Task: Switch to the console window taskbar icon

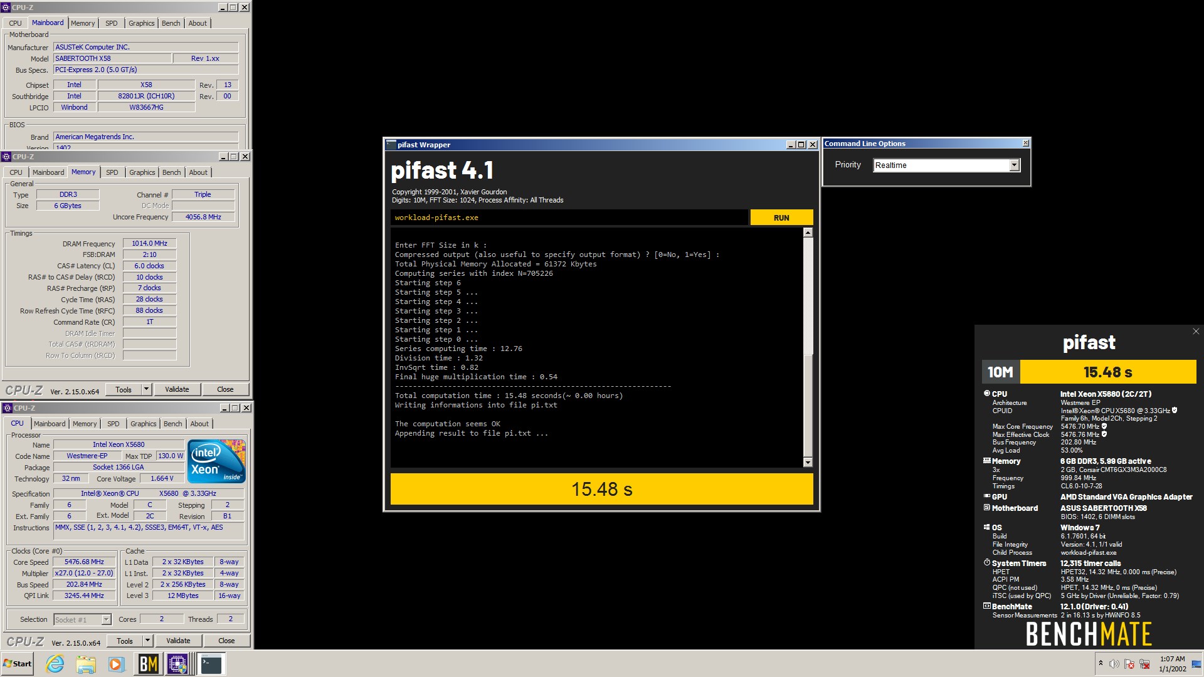Action: (x=211, y=664)
